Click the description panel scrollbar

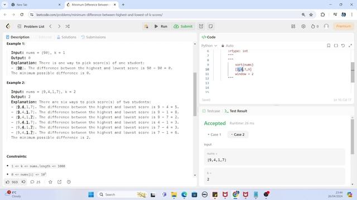tap(195, 94)
